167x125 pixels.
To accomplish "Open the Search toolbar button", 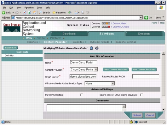I will click(44, 13).
